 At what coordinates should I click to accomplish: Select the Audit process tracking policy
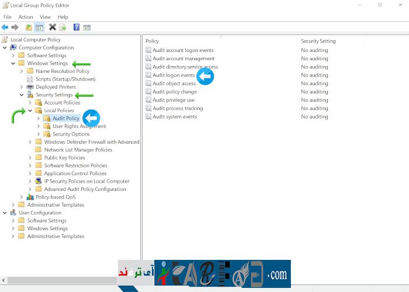click(178, 108)
